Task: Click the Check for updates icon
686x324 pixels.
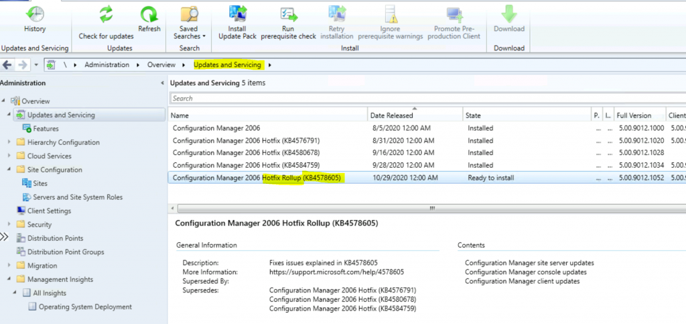Action: (x=106, y=15)
